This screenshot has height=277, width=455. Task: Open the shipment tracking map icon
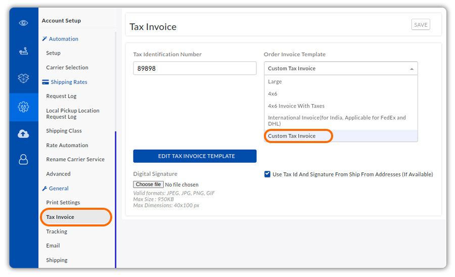23,51
